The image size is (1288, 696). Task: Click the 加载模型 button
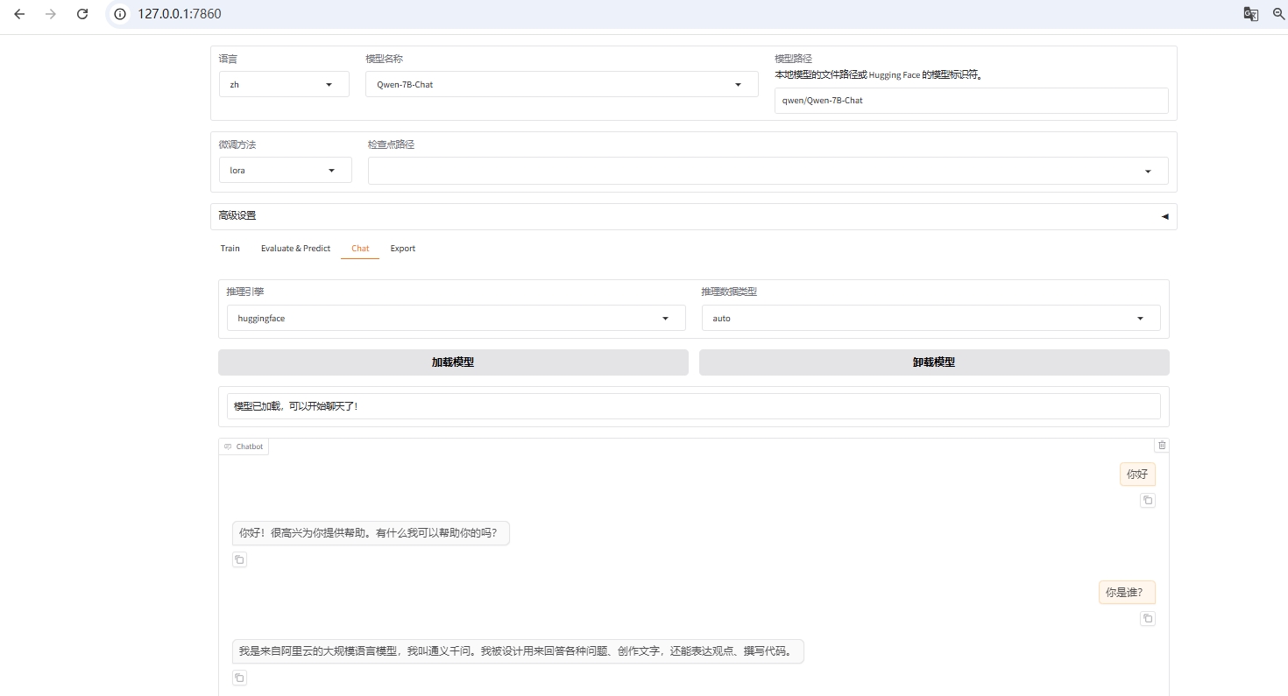(x=453, y=362)
